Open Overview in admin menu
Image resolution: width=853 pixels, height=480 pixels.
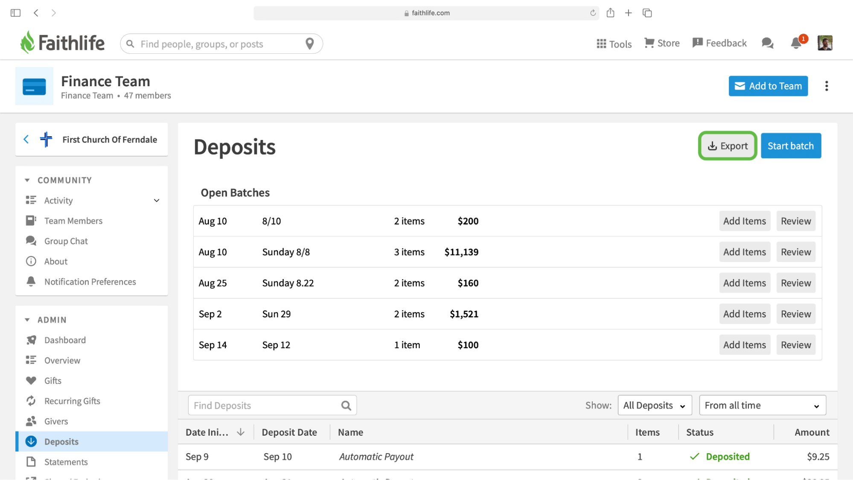(62, 361)
